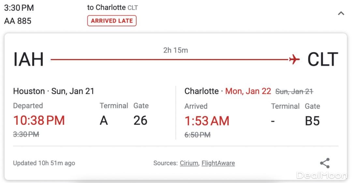The height and width of the screenshot is (183, 352).
Task: Click arrival gate B5
Action: point(312,121)
